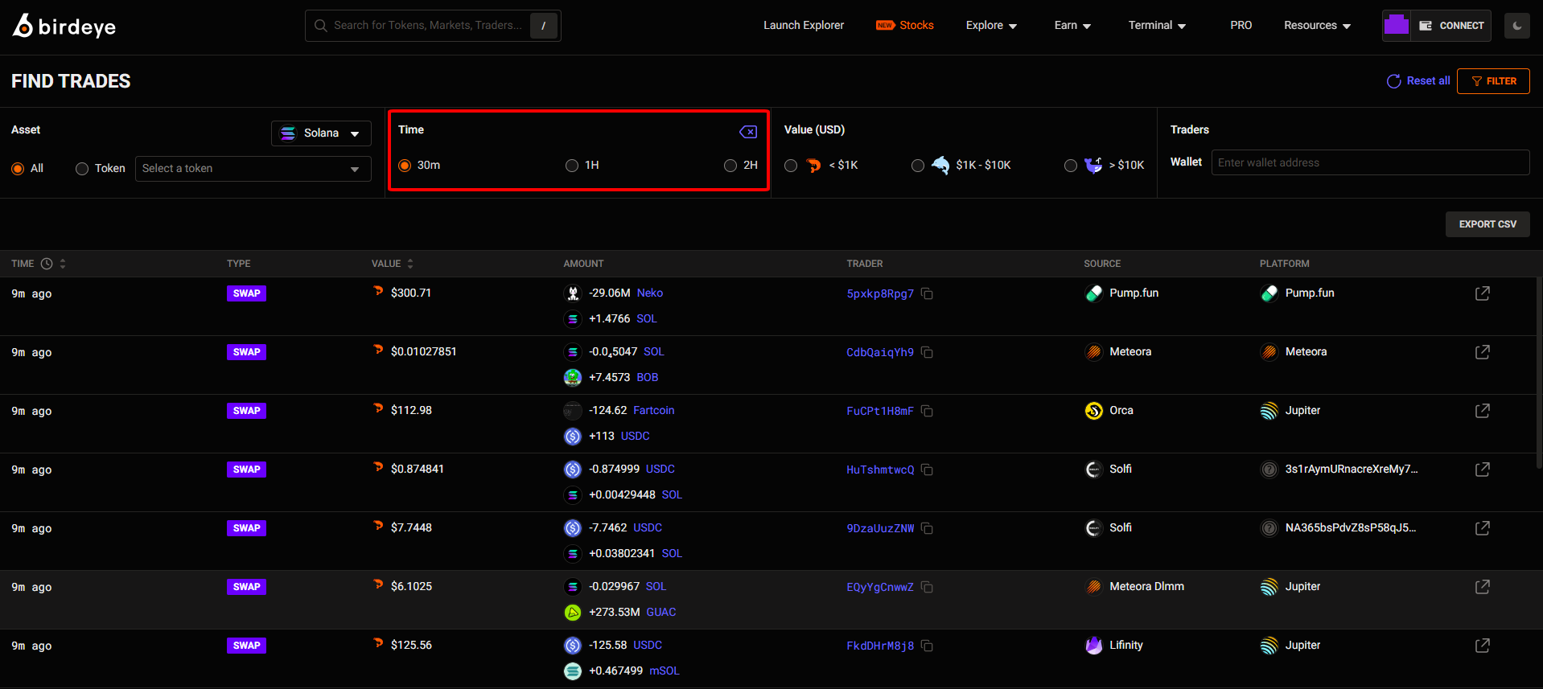Click the SWAP badge in $112.98 row
Image resolution: width=1543 pixels, height=689 pixels.
coord(246,411)
